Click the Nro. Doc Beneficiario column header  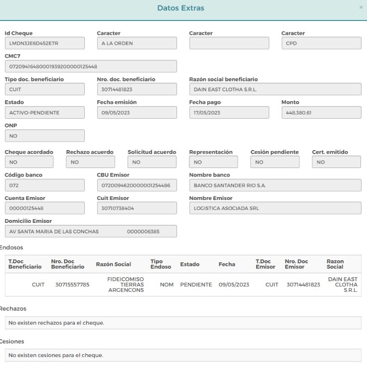pyautogui.click(x=68, y=264)
